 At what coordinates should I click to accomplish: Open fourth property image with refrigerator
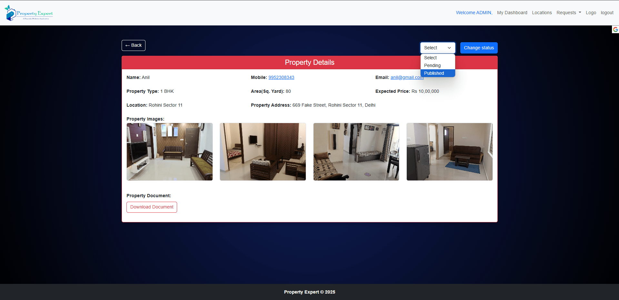click(449, 152)
